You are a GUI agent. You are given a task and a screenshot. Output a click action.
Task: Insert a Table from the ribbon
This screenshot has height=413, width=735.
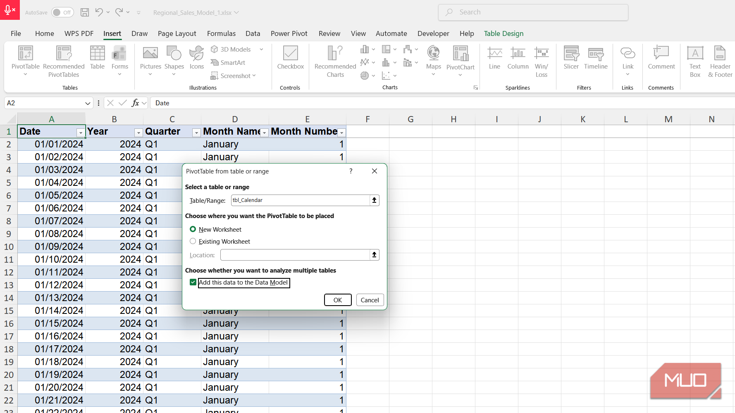click(x=97, y=58)
